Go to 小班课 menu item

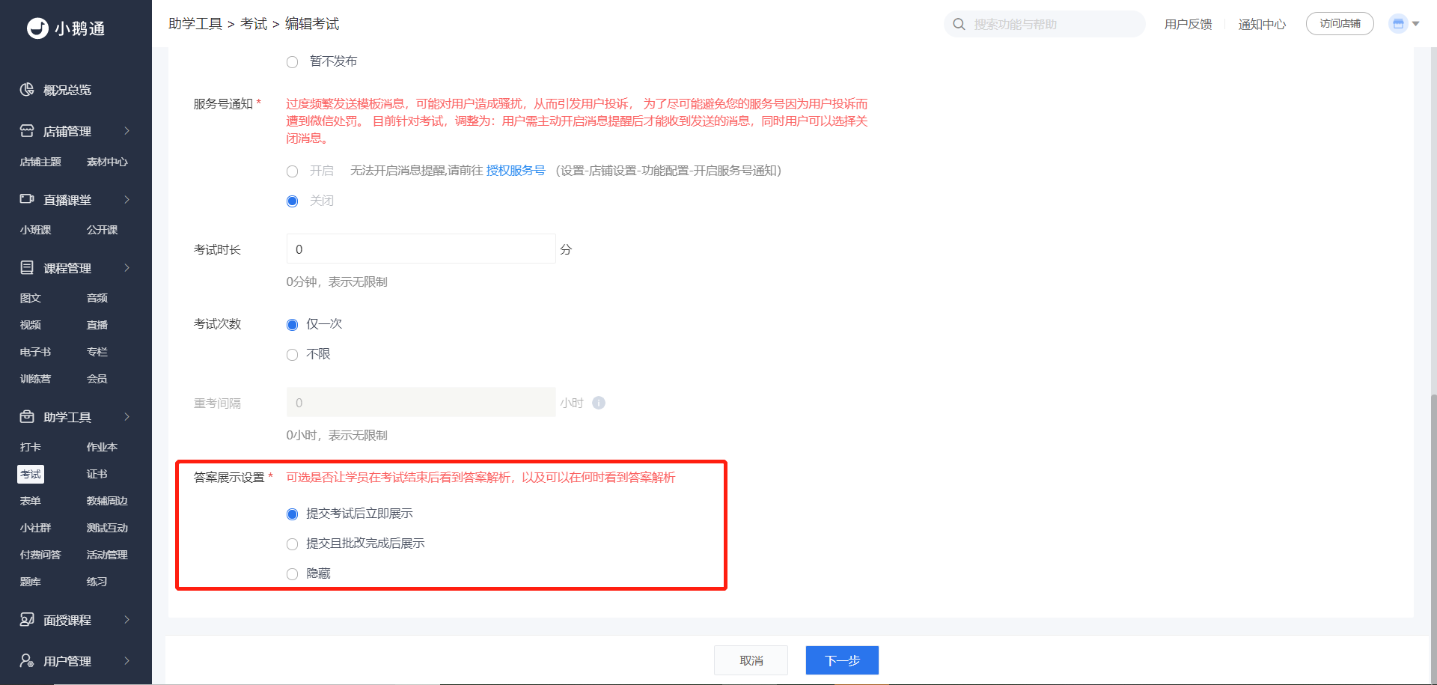pos(35,230)
